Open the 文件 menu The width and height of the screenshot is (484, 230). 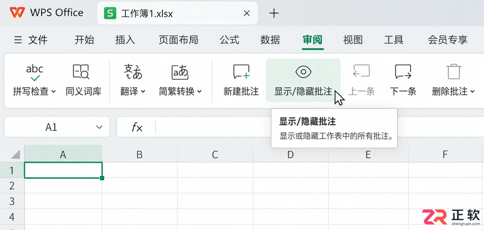(38, 40)
